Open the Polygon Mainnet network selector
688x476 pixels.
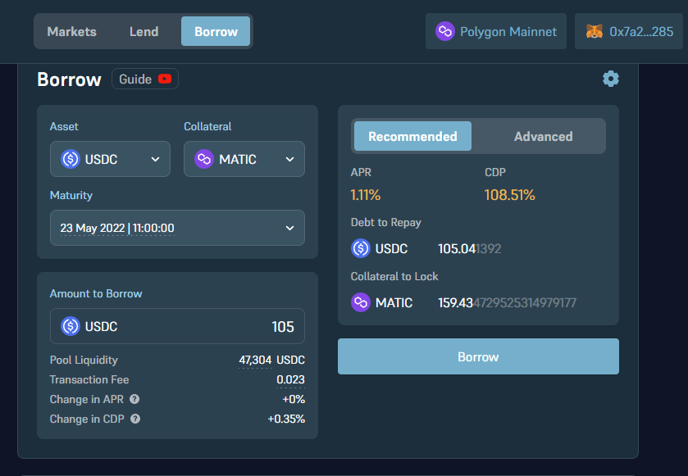(496, 32)
